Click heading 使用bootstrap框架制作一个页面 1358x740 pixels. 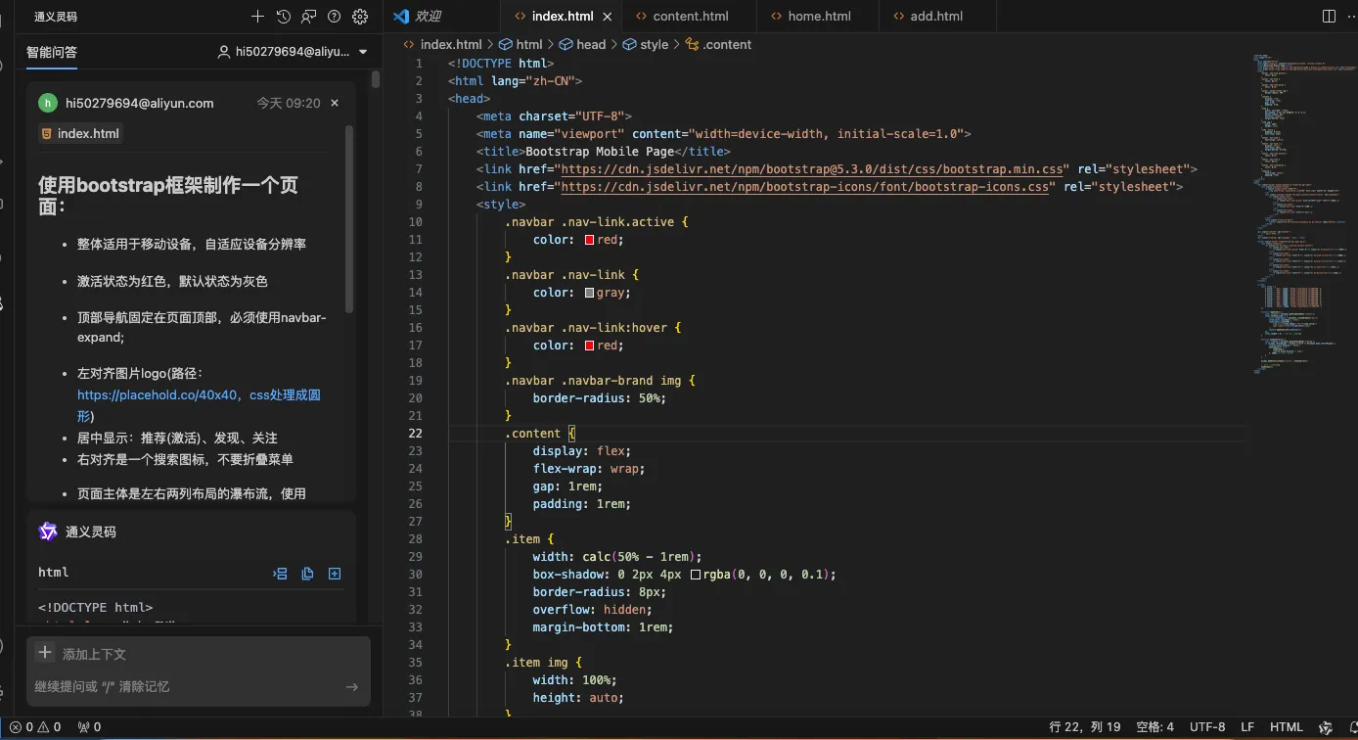click(168, 196)
